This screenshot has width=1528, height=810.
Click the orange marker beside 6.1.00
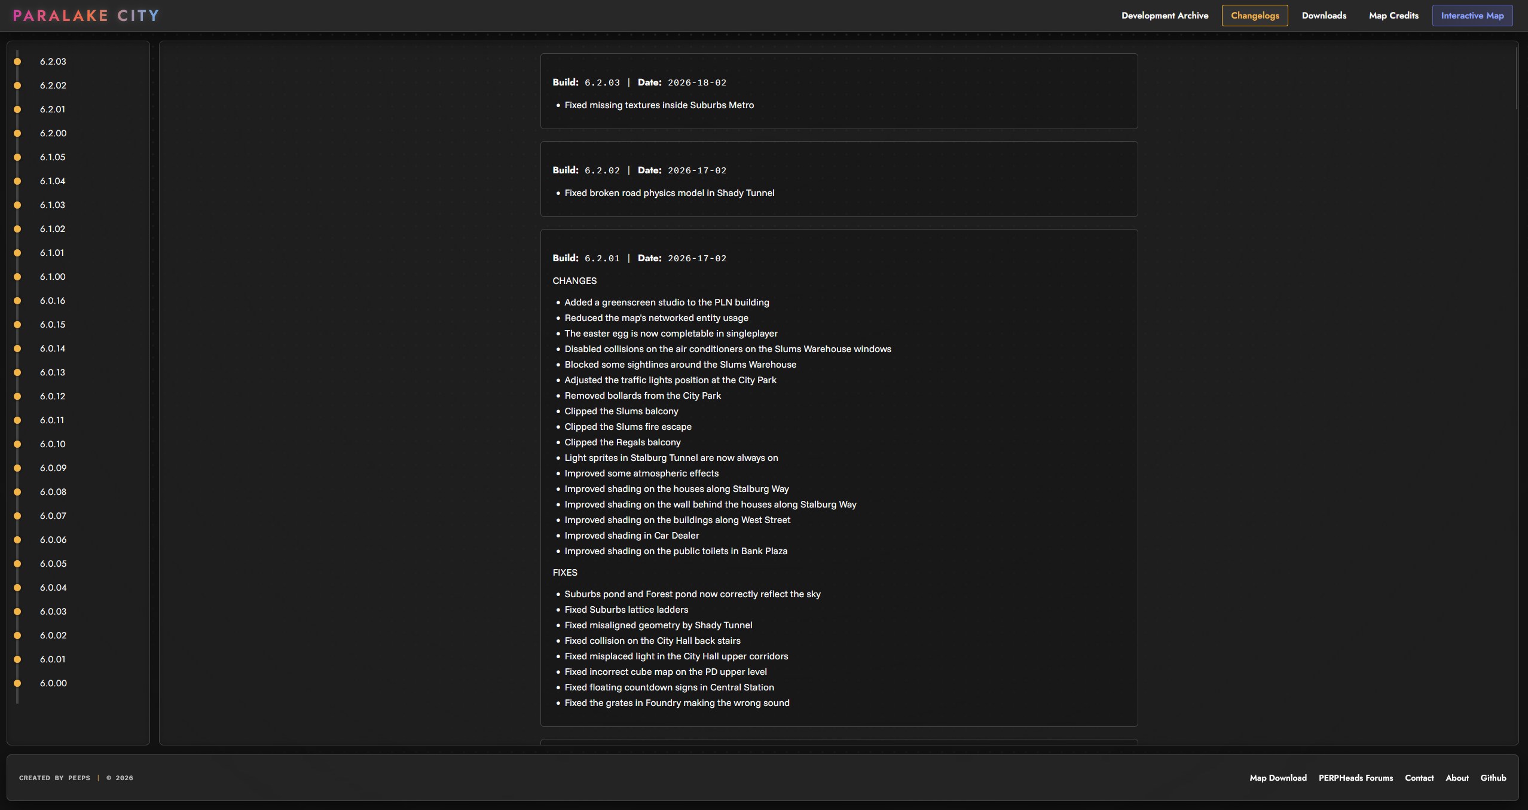17,277
